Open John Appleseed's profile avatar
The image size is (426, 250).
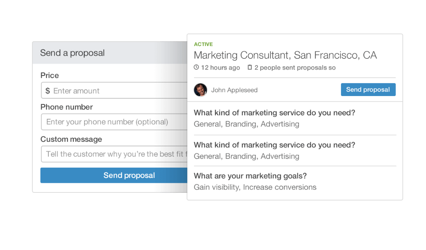(200, 90)
